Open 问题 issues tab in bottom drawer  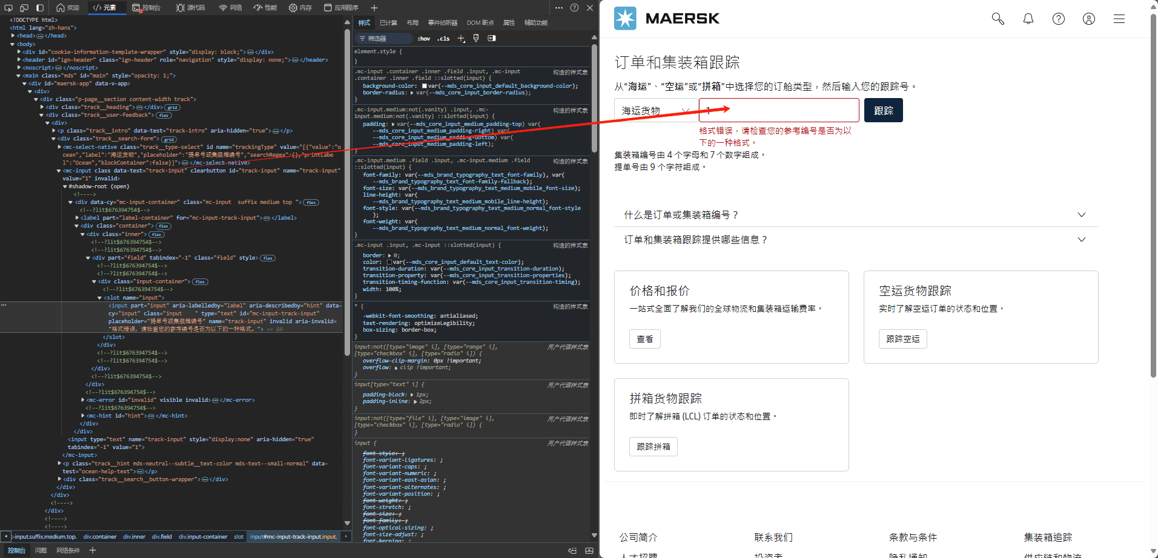click(41, 550)
